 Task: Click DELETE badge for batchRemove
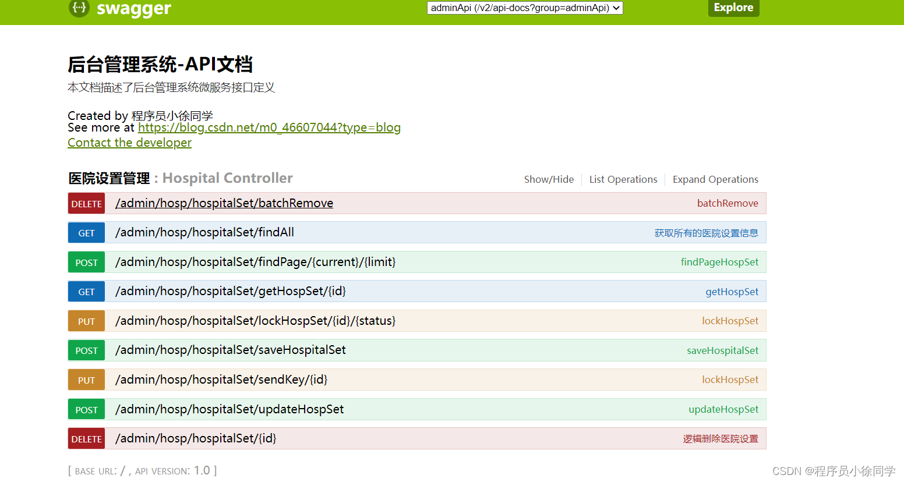(x=86, y=204)
